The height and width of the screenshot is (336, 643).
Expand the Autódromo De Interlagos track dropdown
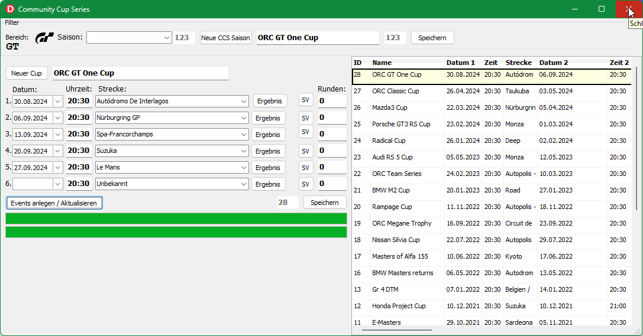(244, 101)
